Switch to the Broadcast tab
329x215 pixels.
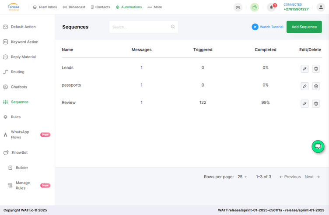click(74, 7)
